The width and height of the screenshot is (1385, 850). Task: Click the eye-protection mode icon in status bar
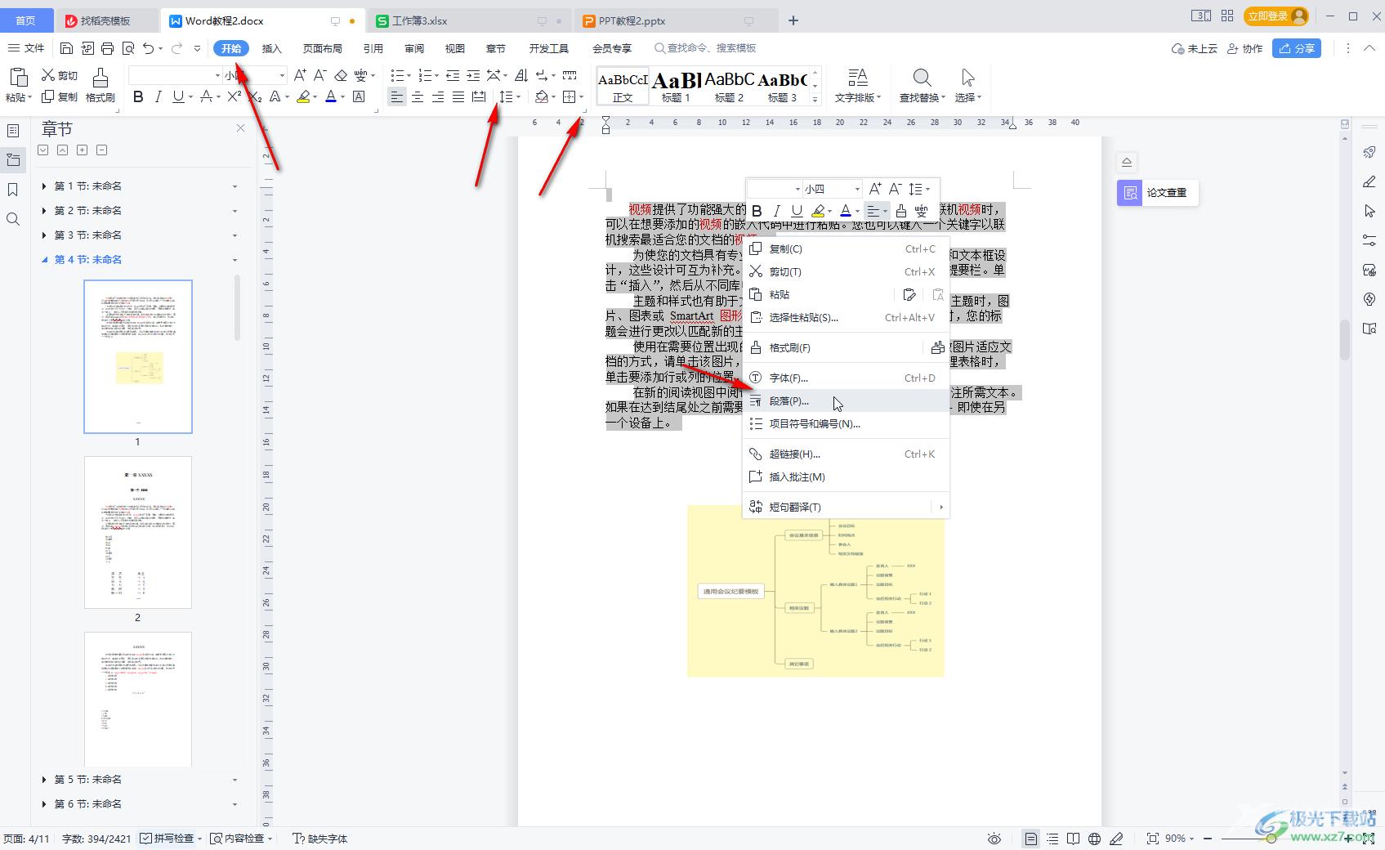pos(994,839)
